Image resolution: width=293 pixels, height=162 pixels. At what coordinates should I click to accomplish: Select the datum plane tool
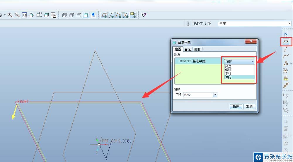click(286, 42)
